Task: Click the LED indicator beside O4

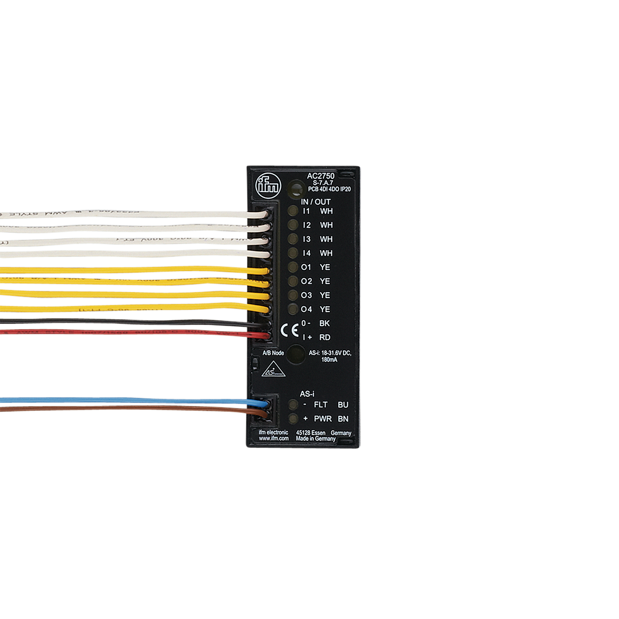Action: [293, 309]
